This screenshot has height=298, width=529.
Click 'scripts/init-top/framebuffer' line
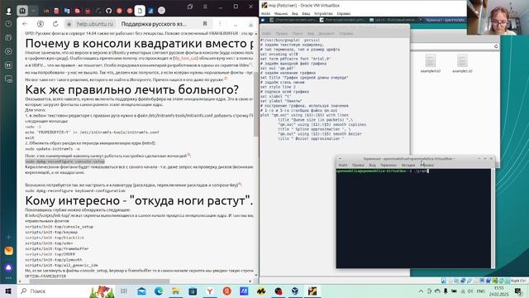click(x=57, y=248)
